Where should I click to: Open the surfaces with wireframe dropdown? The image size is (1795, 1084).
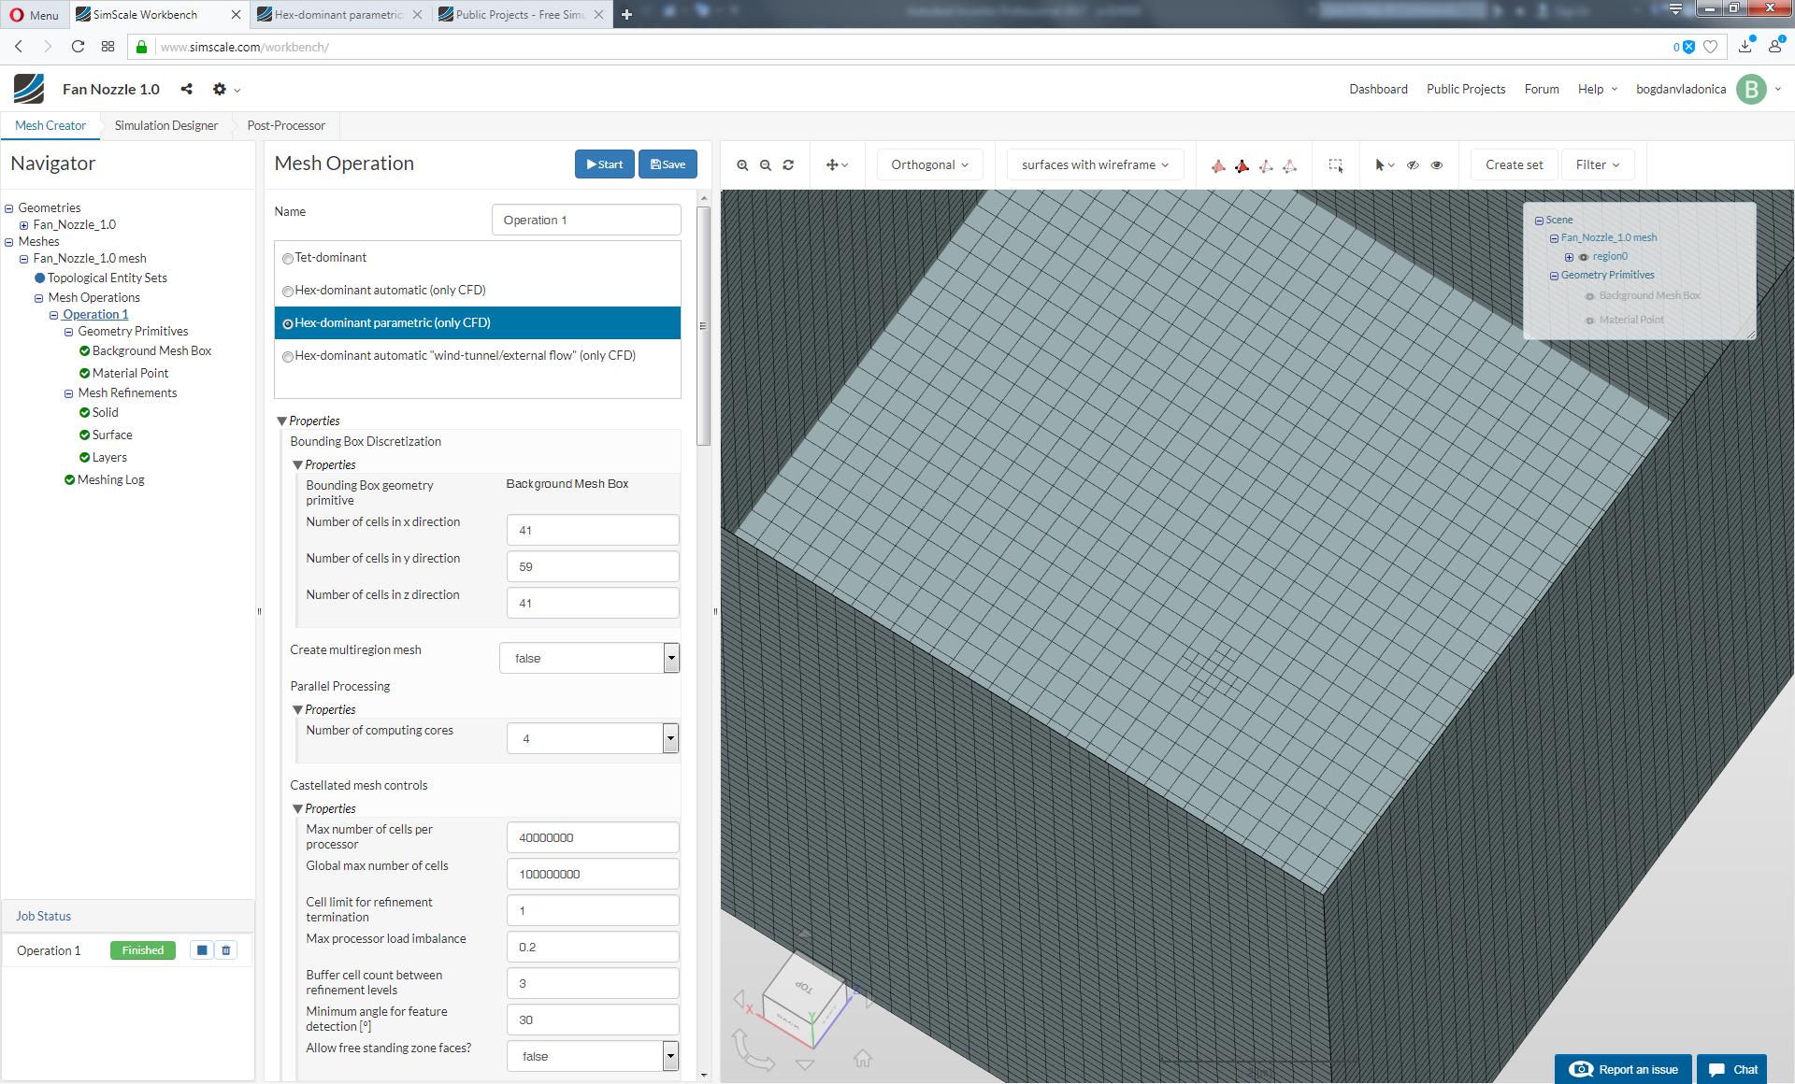click(1095, 165)
